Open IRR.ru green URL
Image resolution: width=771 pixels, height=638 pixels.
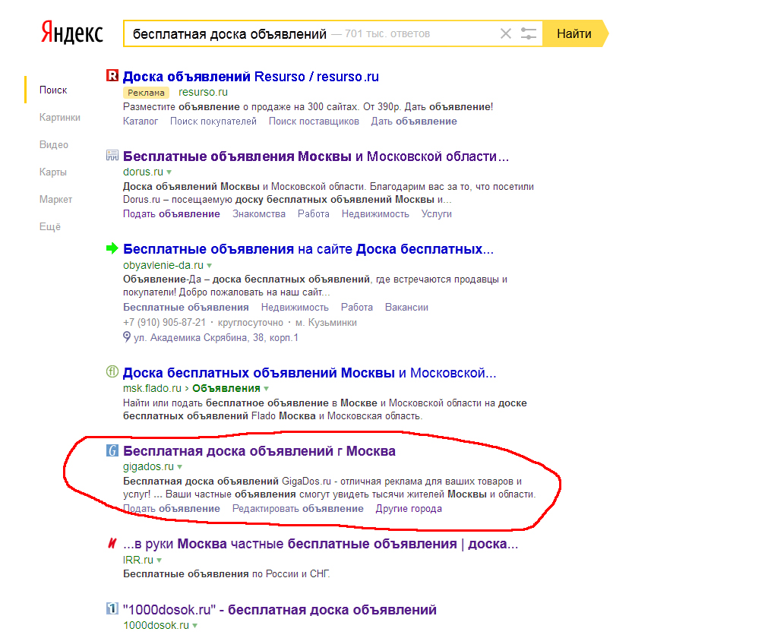pos(138,560)
